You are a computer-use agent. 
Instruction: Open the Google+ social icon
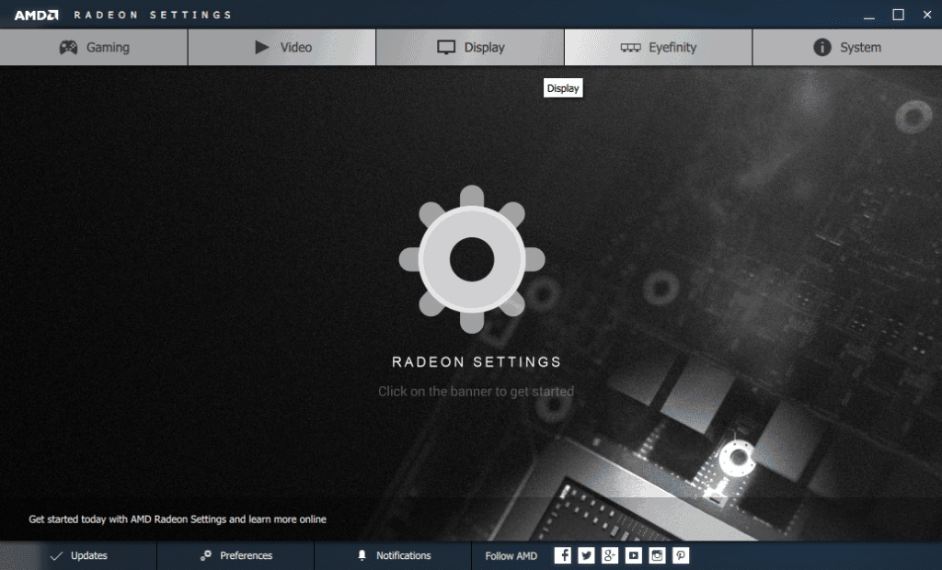pos(610,555)
